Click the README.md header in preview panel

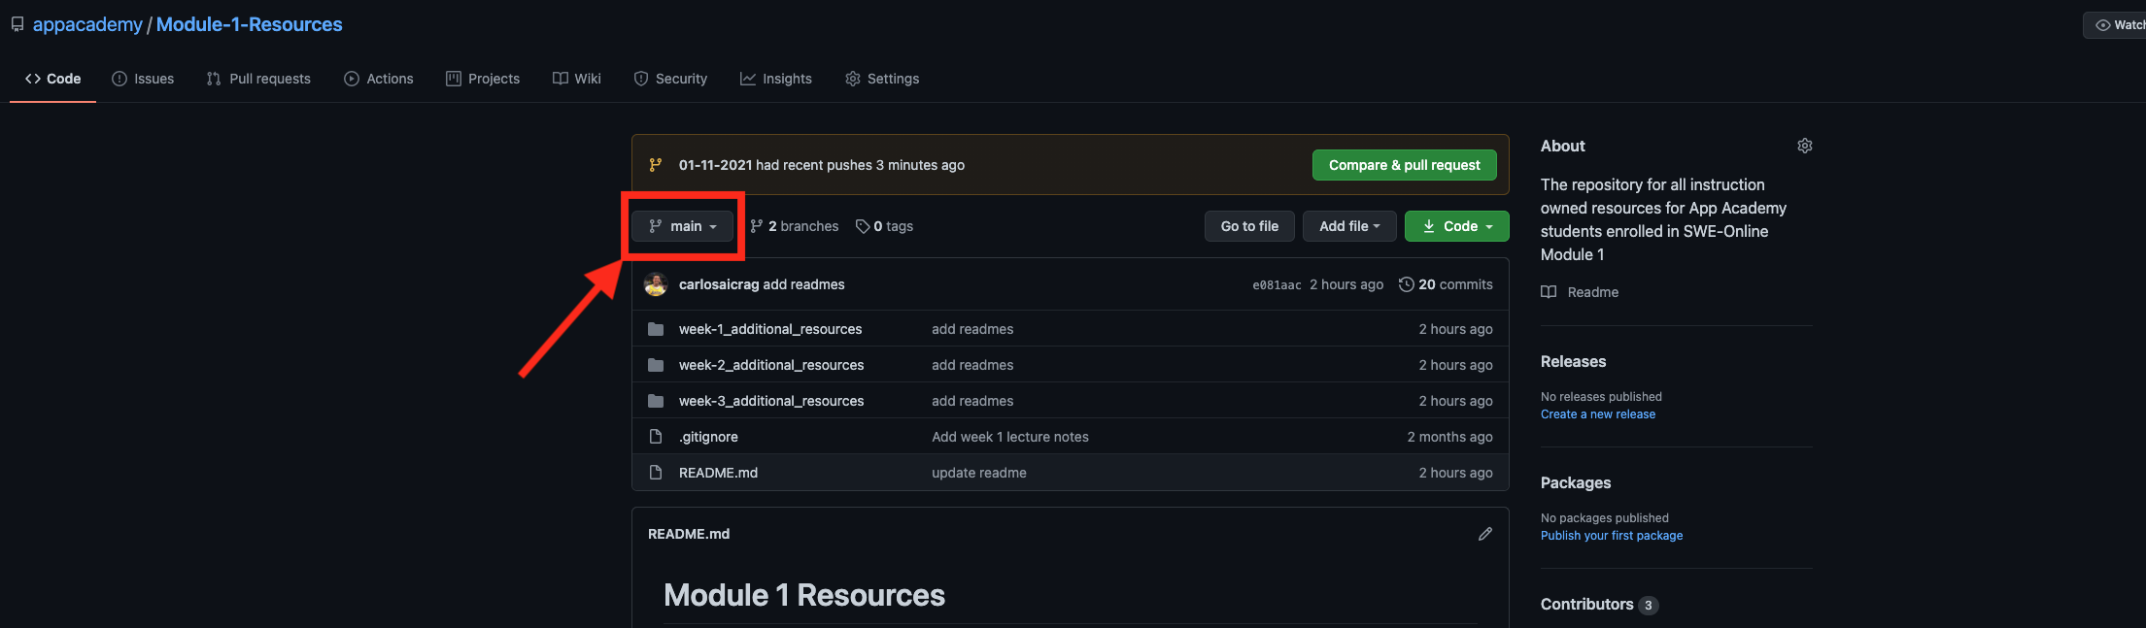point(689,534)
